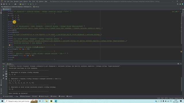This screenshot has width=184, height=103.
Task: Click the code line print([row[1] for row in M])
Action: click(x=19, y=49)
